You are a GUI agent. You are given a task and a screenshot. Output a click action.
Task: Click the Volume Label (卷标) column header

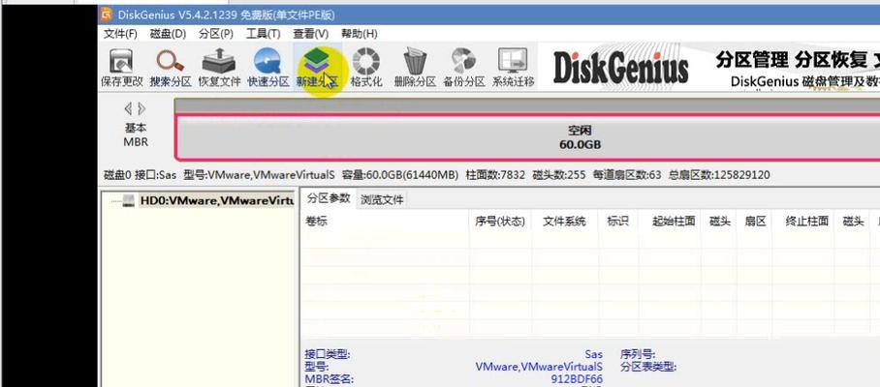point(385,222)
